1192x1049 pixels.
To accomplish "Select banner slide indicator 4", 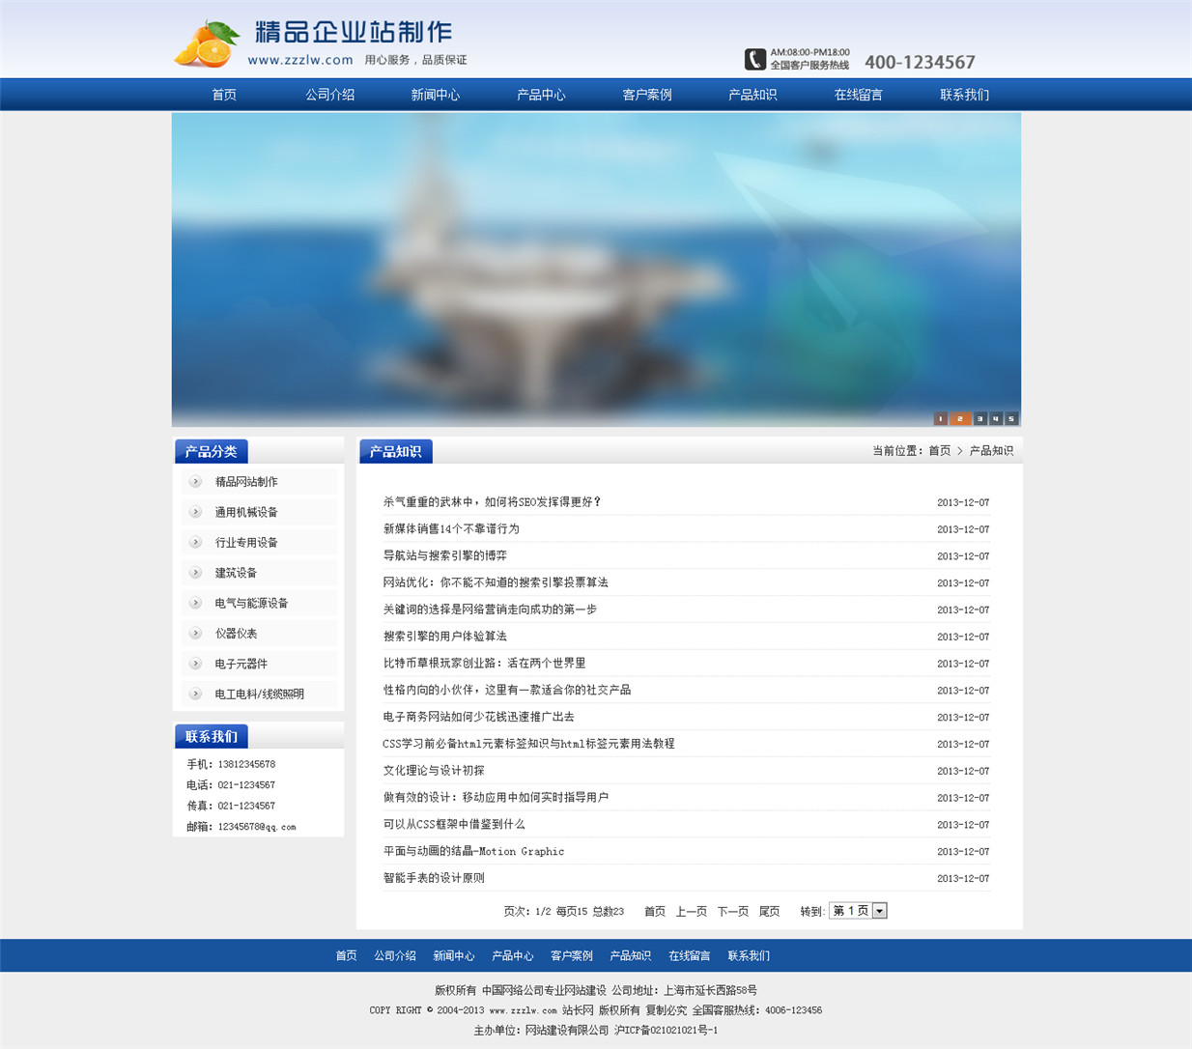I will tap(995, 418).
